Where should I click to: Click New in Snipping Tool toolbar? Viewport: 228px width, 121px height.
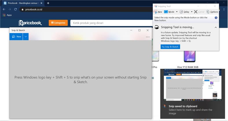click(158, 12)
